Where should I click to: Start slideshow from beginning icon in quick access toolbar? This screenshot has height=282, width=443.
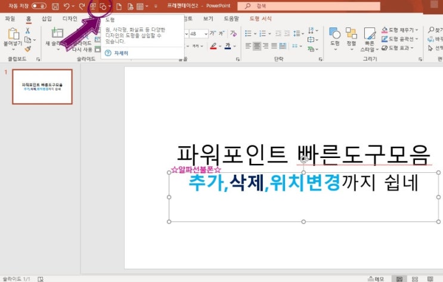coord(93,6)
